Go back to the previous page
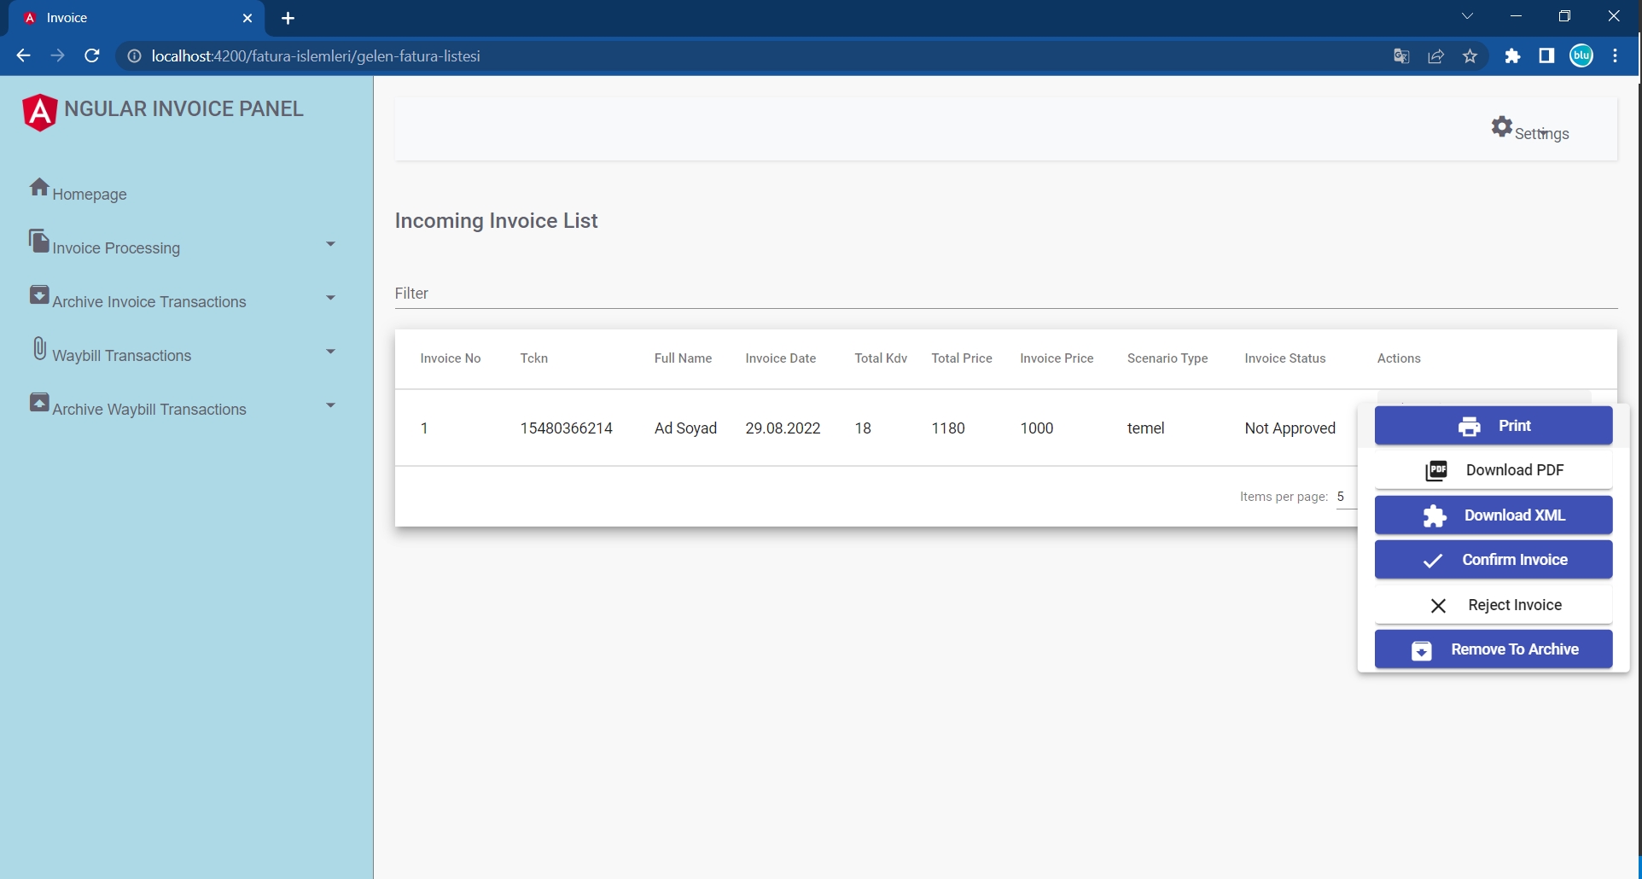Screen dimensions: 1642x879 click(23, 56)
